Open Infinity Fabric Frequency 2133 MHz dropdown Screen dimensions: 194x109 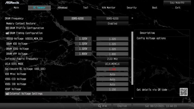coord(112,59)
